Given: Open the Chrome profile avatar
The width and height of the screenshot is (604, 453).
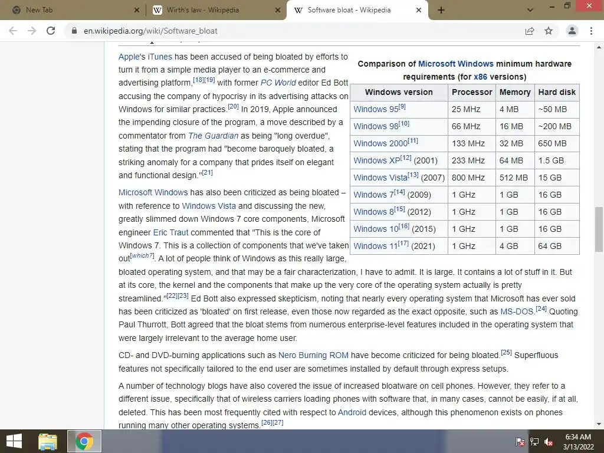Looking at the screenshot, I should [x=572, y=31].
